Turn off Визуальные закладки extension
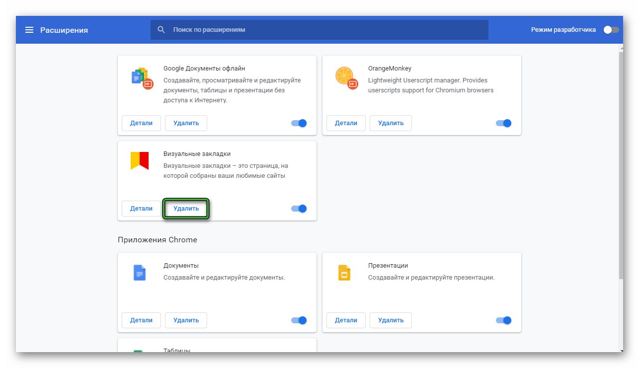Image resolution: width=639 pixels, height=368 pixels. click(x=299, y=209)
